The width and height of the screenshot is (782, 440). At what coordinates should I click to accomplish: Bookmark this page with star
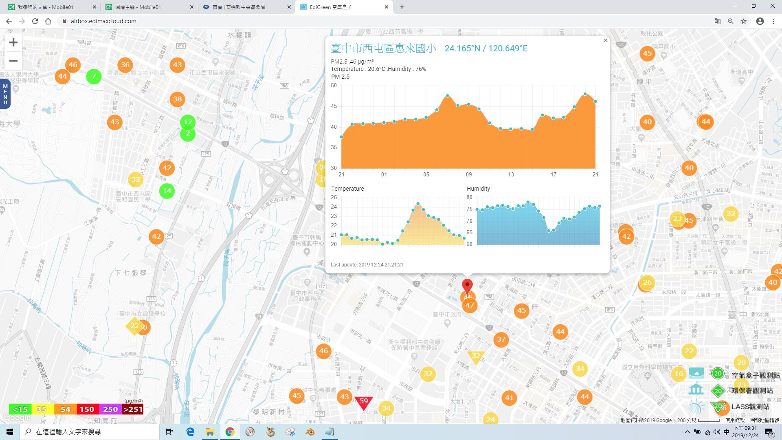tap(744, 21)
